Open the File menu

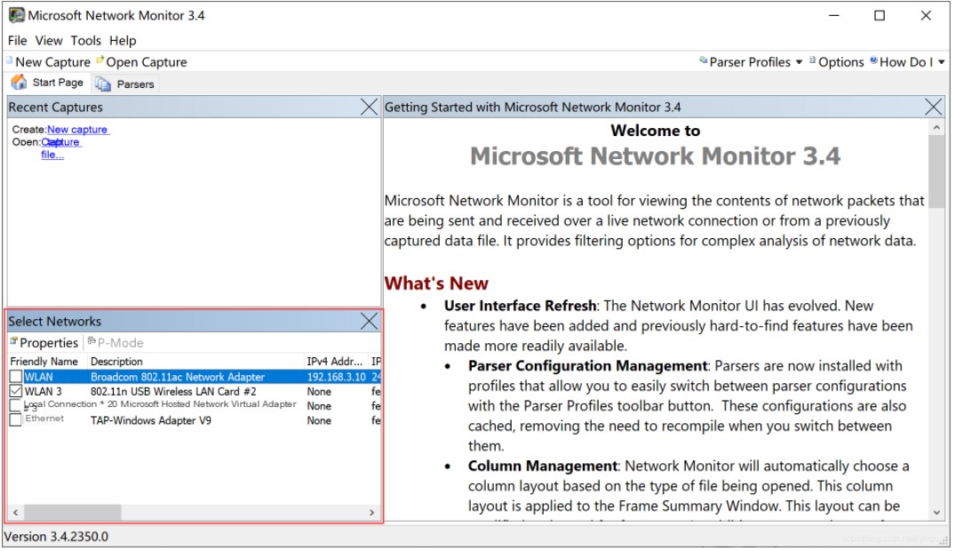17,41
